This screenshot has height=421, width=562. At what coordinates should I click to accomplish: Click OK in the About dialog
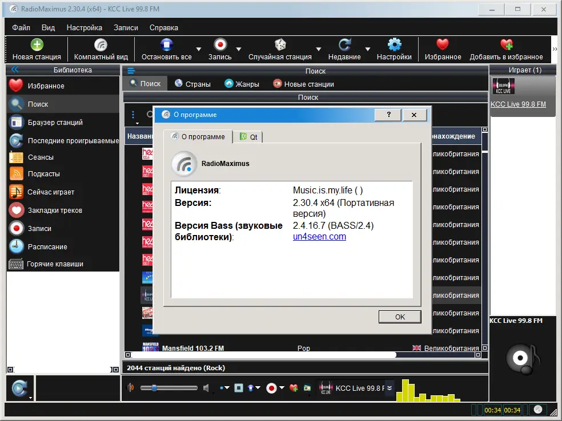[x=400, y=317]
